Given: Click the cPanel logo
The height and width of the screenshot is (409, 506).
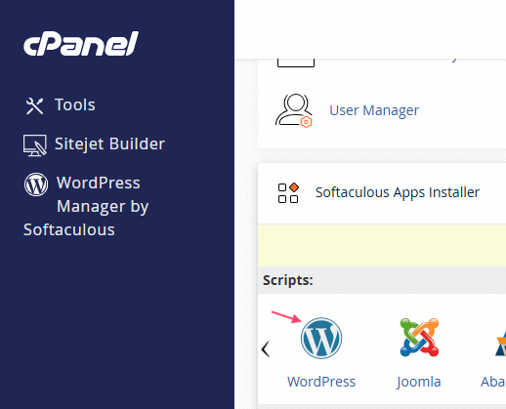Looking at the screenshot, I should [81, 44].
